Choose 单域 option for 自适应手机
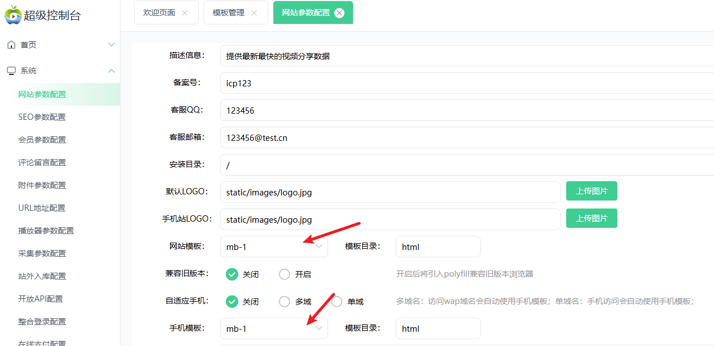Image resolution: width=714 pixels, height=346 pixels. 337,302
